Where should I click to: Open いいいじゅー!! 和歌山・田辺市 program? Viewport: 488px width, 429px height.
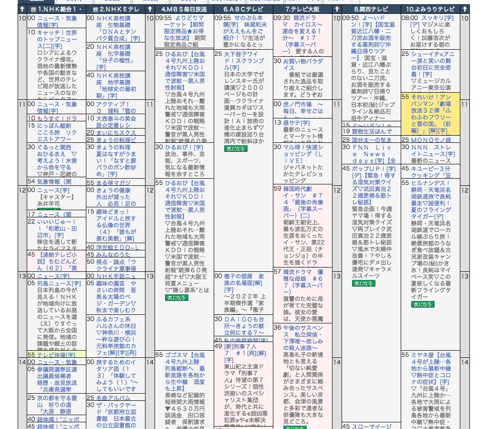(57, 228)
